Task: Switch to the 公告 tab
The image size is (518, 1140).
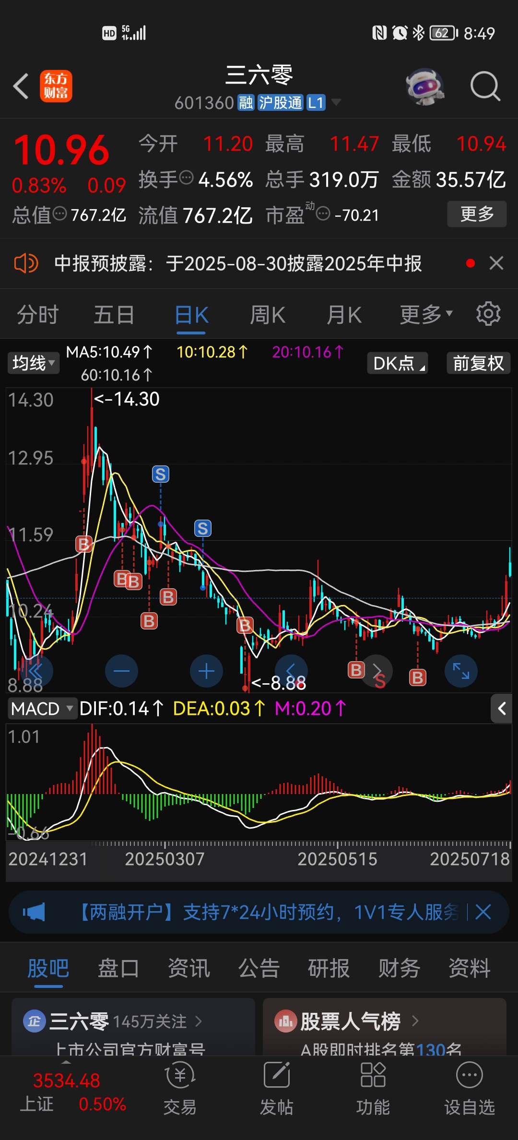Action: [259, 968]
